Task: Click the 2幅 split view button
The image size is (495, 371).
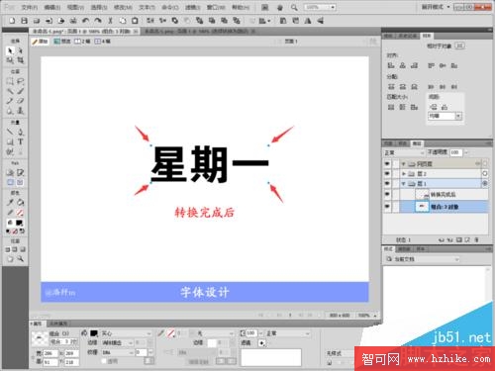Action: pyautogui.click(x=82, y=42)
